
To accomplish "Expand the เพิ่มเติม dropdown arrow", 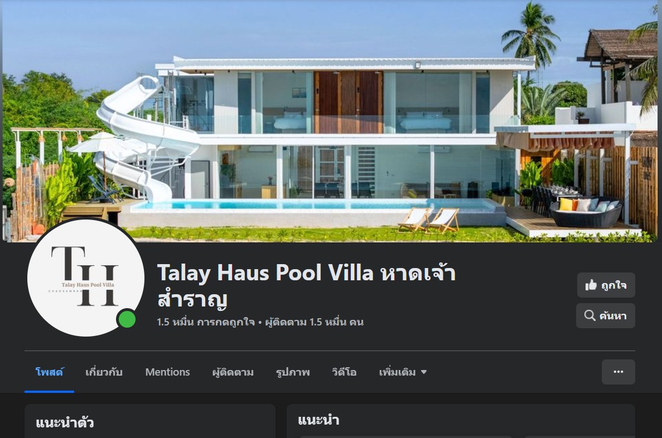I will (x=424, y=372).
